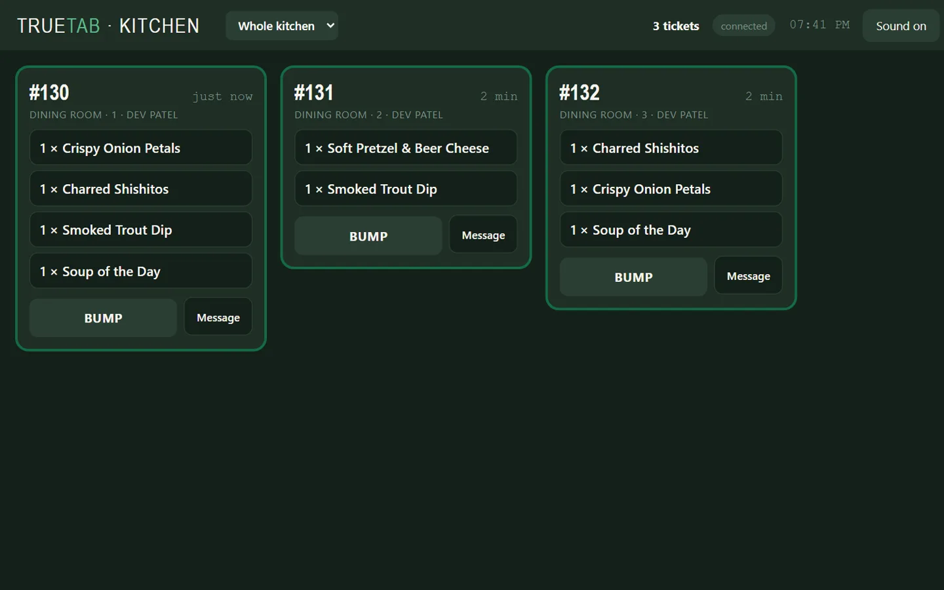Select the #130 ticket number heading
The image size is (944, 590).
coord(49,92)
